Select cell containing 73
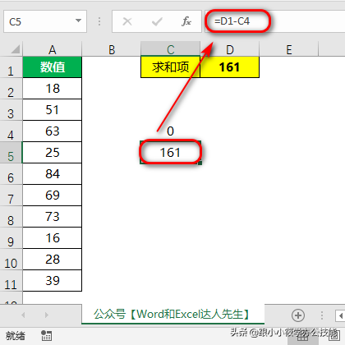The image size is (345, 345). point(52,217)
